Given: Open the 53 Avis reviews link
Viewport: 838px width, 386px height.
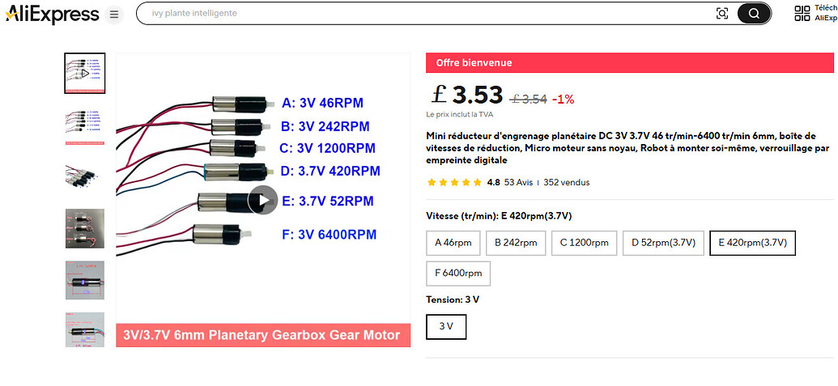Looking at the screenshot, I should point(518,183).
